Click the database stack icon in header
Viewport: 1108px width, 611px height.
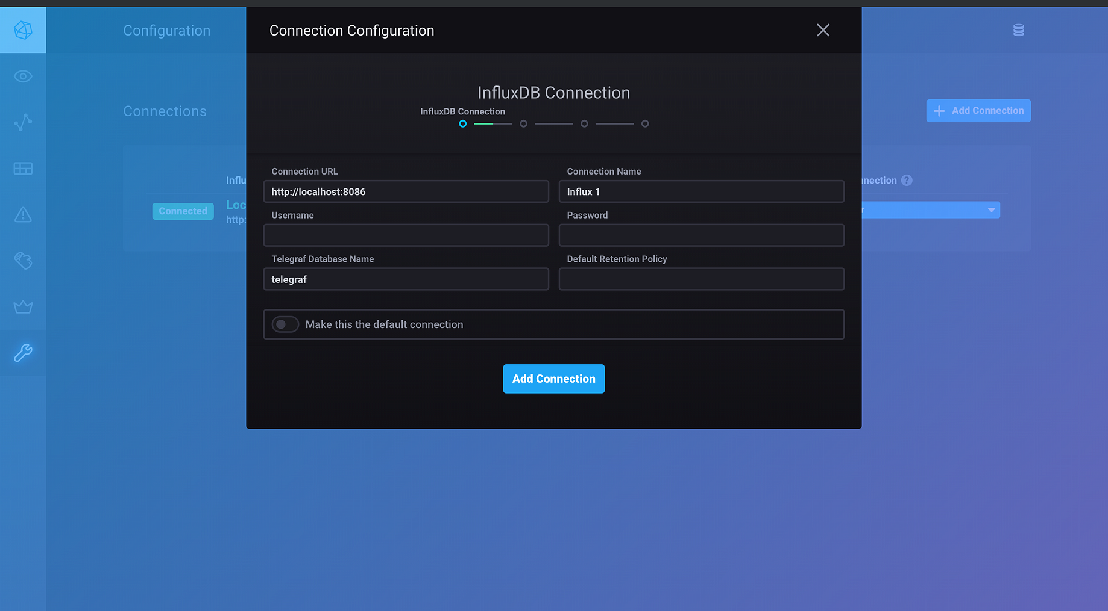1019,30
